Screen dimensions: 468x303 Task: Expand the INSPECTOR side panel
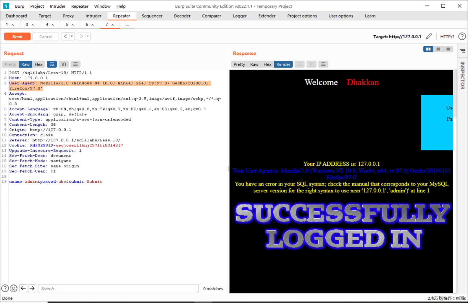tap(462, 75)
